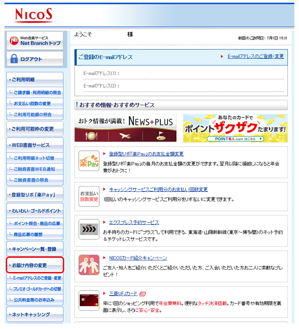
Task: Select 商品応募の履歴 sidebar item
Action: pos(35,234)
